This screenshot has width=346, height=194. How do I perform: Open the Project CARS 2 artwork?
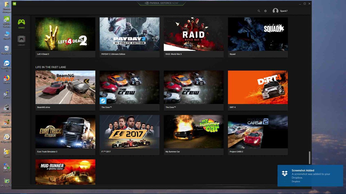258,132
